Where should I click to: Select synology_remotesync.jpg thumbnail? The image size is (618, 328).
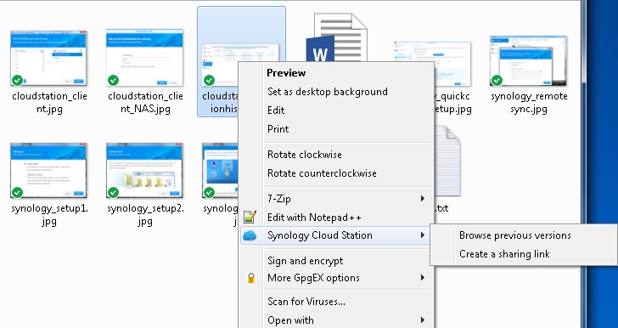(x=528, y=60)
